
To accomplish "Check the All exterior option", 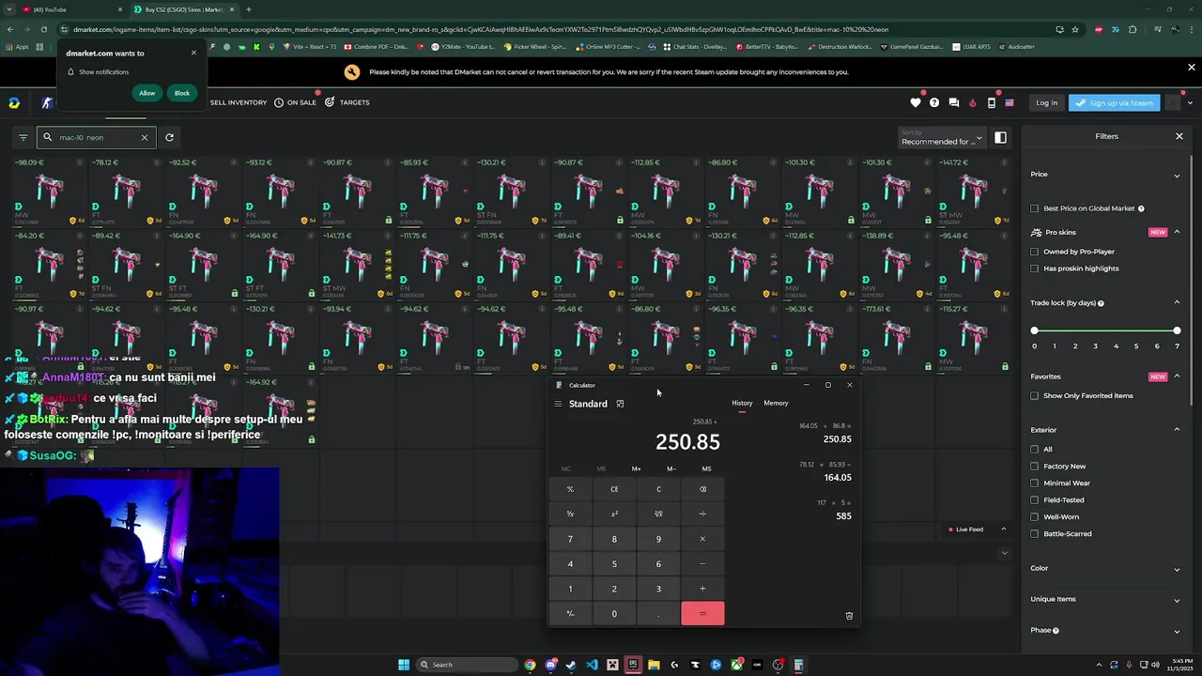I will (1035, 449).
